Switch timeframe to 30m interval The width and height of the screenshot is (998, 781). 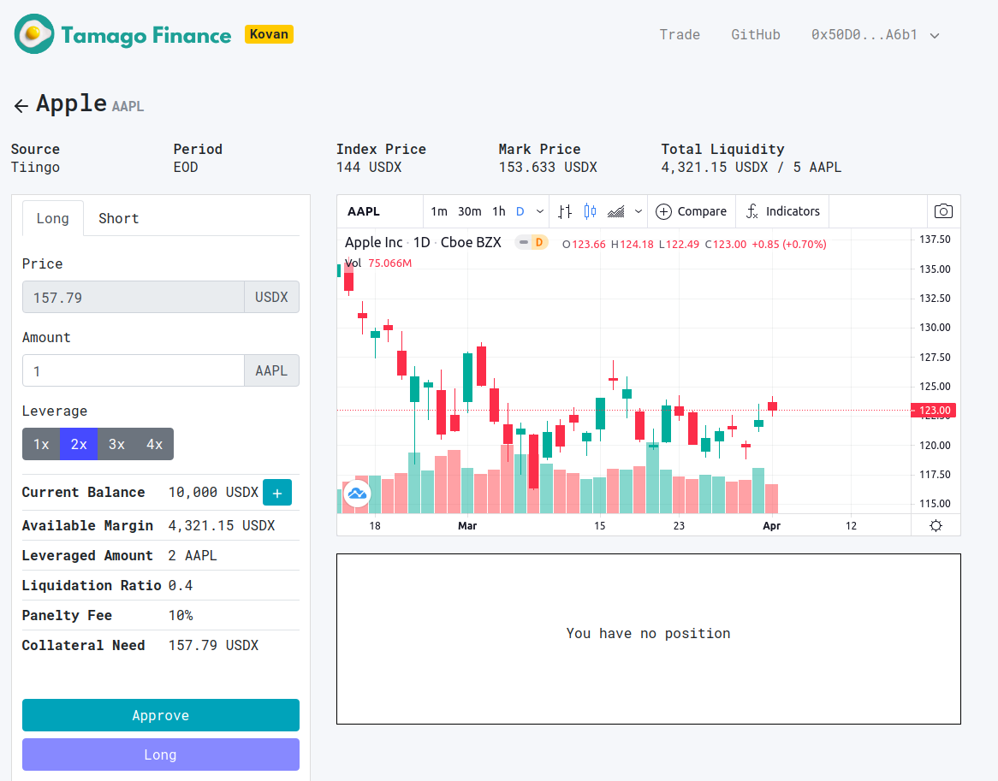467,211
